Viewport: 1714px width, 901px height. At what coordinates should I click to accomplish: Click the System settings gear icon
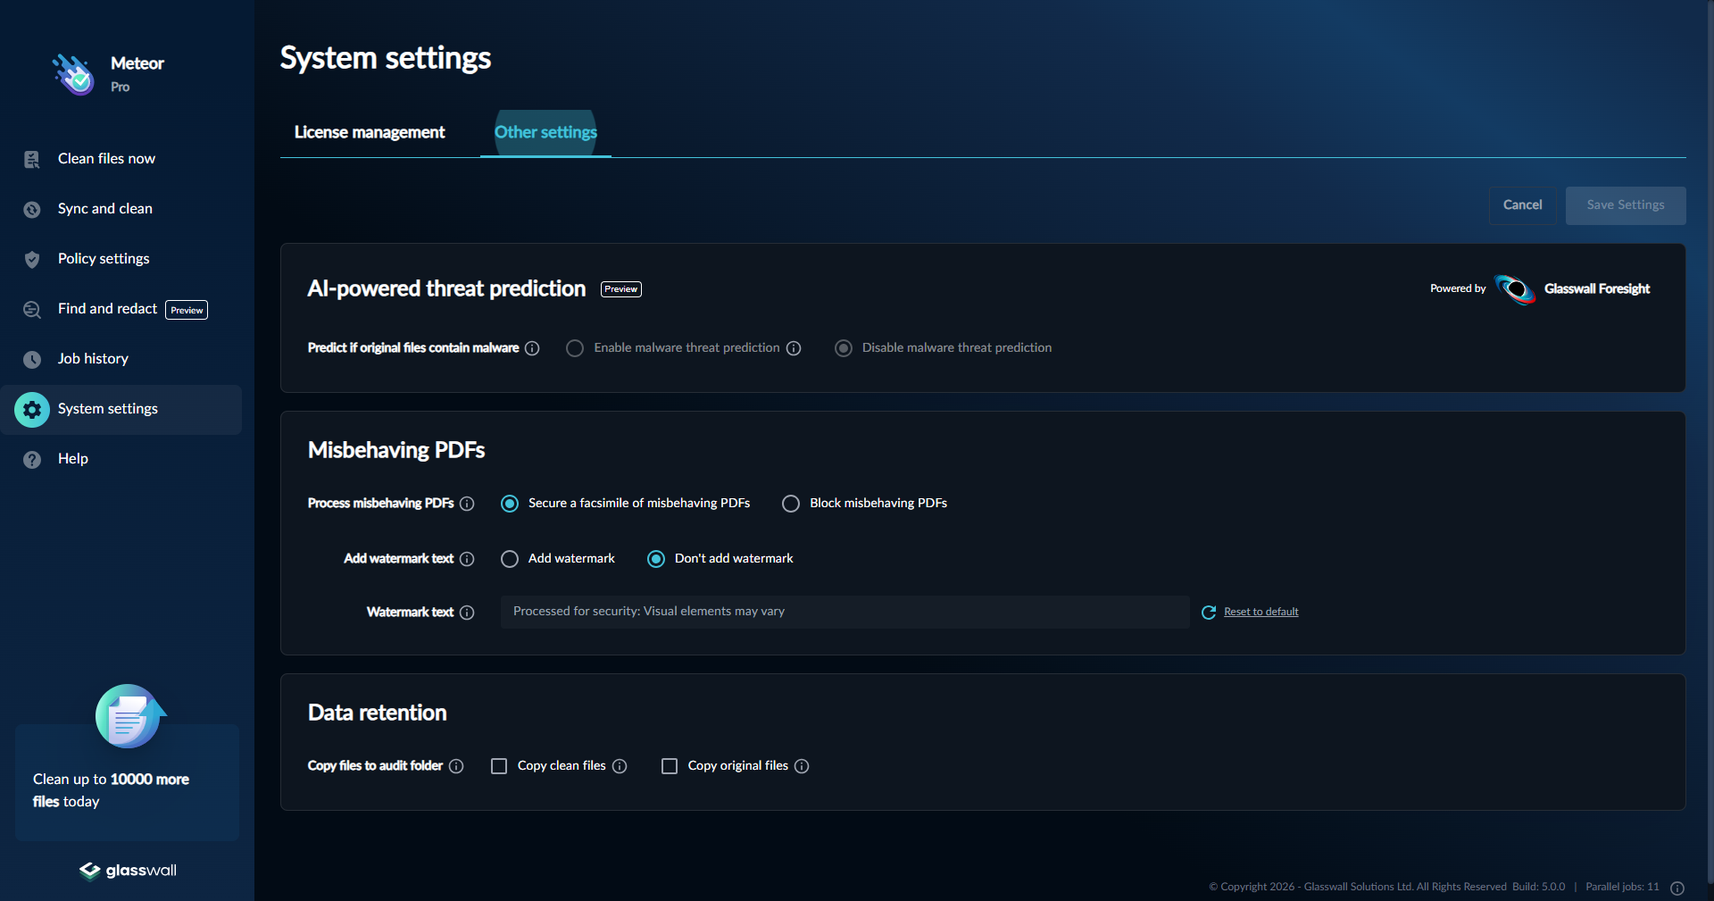(x=31, y=409)
